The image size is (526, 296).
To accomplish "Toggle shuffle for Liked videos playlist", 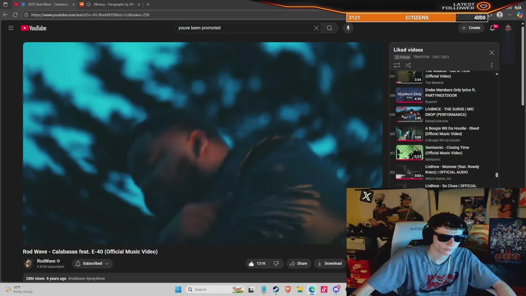I will [408, 65].
